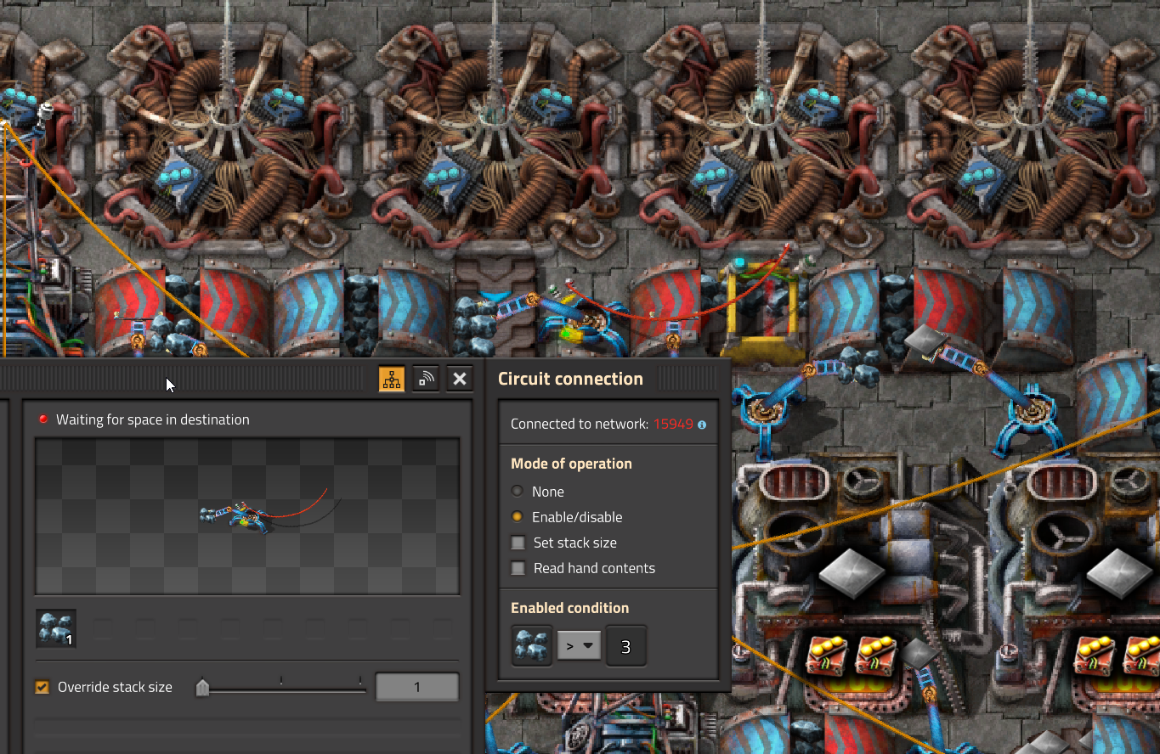Click the network info icon beside 15949
Image resolution: width=1160 pixels, height=754 pixels.
702,425
